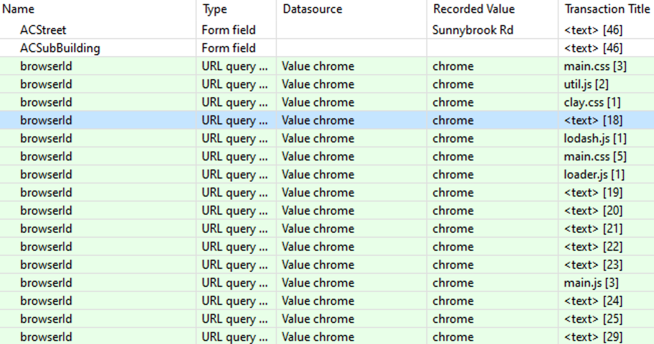Select browserId row for util.js [2]
654x344 pixels.
327,84
